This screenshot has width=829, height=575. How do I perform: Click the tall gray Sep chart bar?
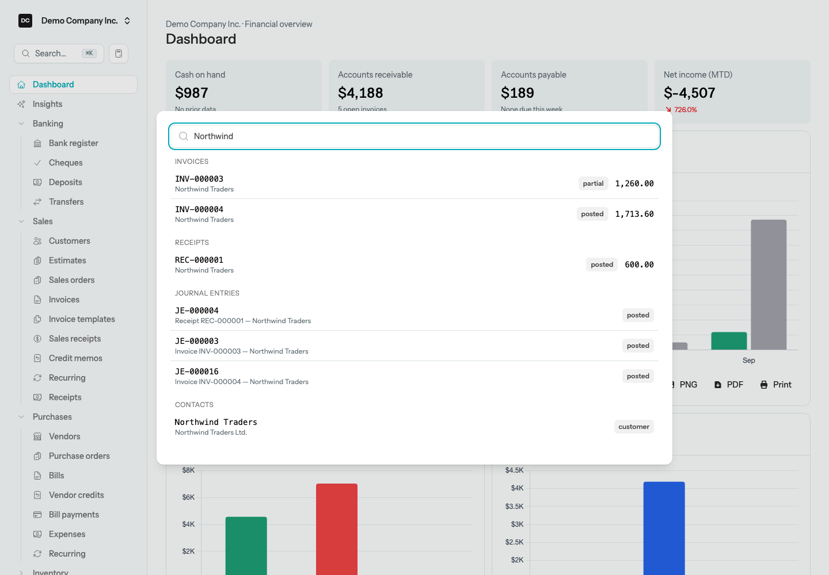click(x=769, y=285)
